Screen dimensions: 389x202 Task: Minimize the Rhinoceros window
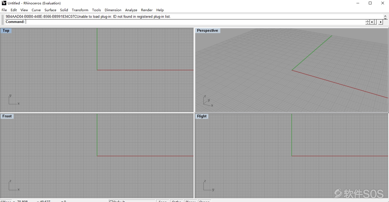[358, 3]
